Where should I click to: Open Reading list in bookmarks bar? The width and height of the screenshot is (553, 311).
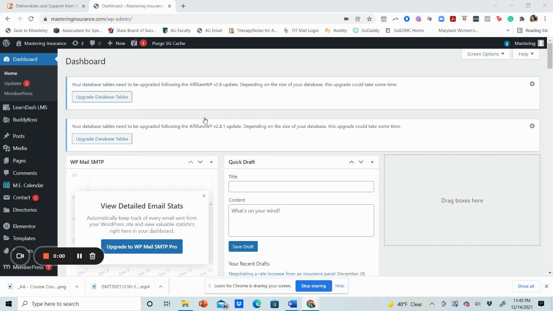click(x=532, y=30)
